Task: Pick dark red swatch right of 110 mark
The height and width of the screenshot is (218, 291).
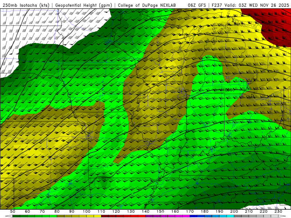Action: point(105,216)
